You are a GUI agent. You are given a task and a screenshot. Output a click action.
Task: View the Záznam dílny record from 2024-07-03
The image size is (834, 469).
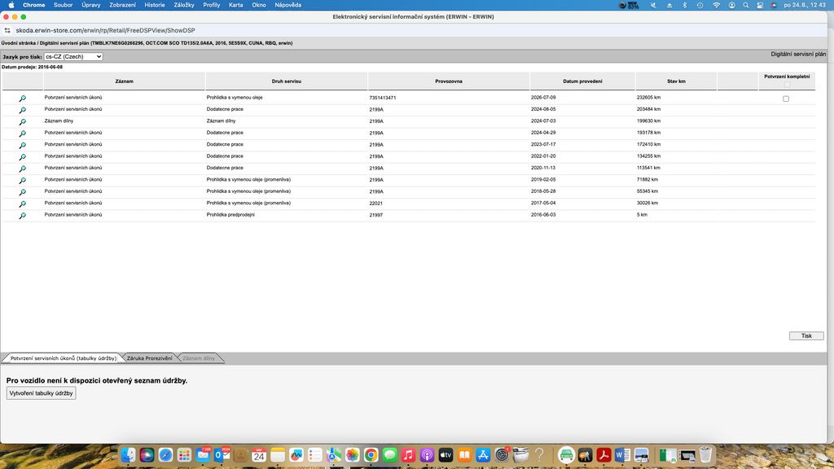pos(22,122)
